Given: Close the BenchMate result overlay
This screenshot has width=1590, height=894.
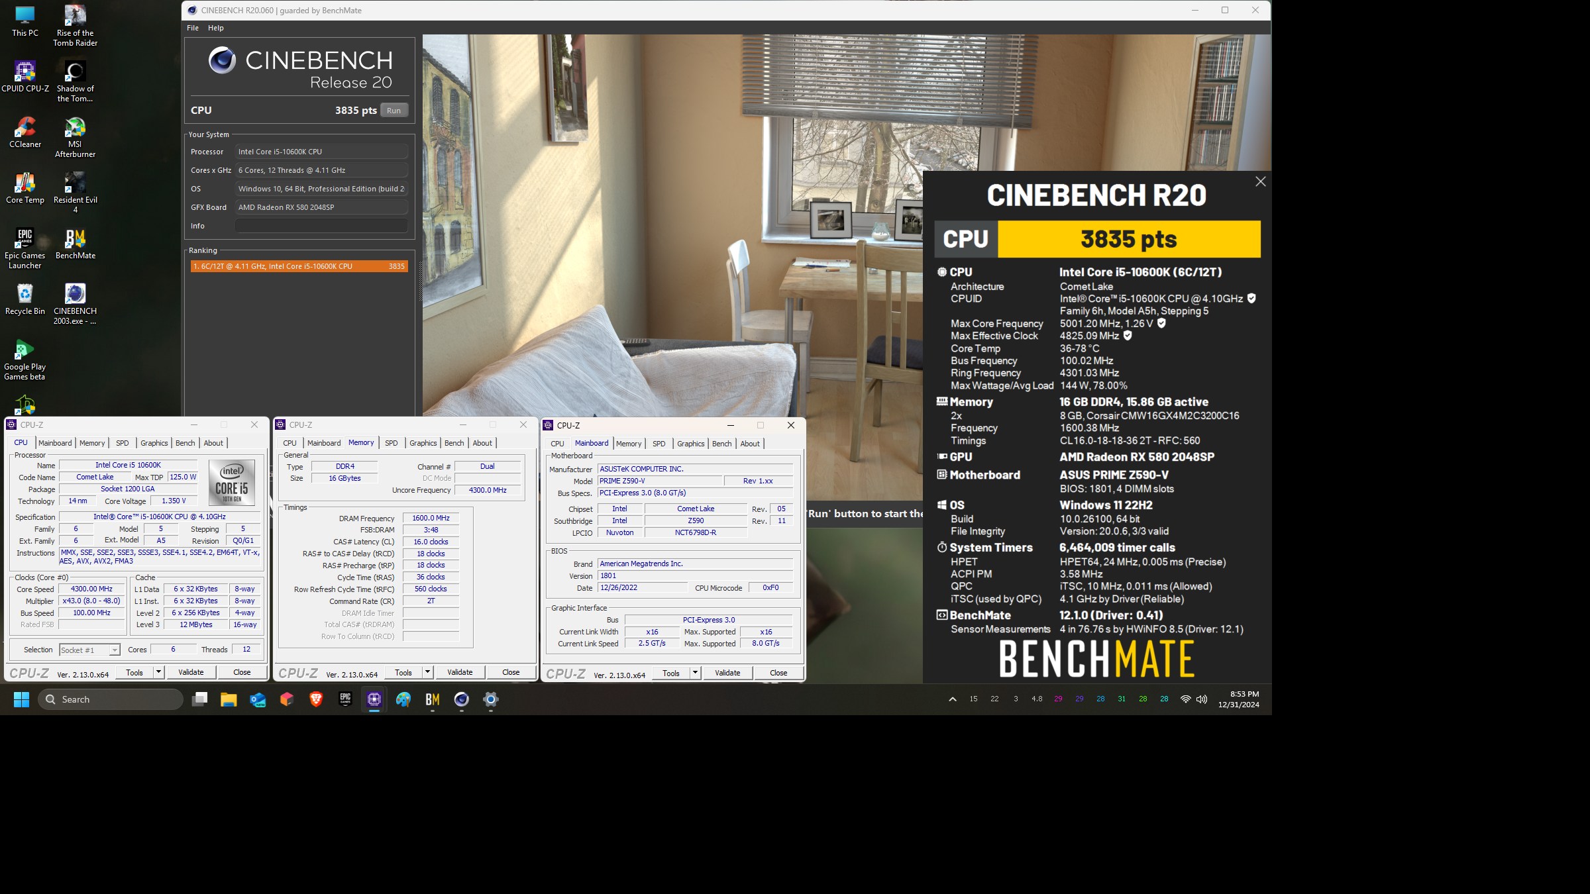Looking at the screenshot, I should (1260, 181).
